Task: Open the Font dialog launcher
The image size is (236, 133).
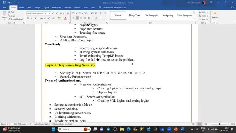Action: tap(69, 23)
